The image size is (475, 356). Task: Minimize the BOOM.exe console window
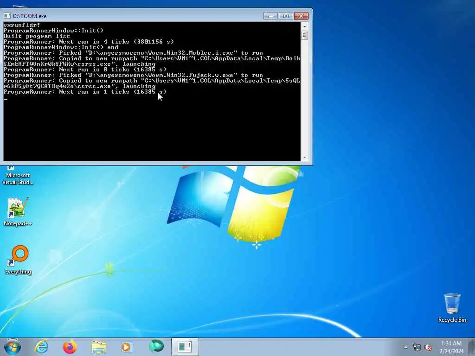pos(270,16)
